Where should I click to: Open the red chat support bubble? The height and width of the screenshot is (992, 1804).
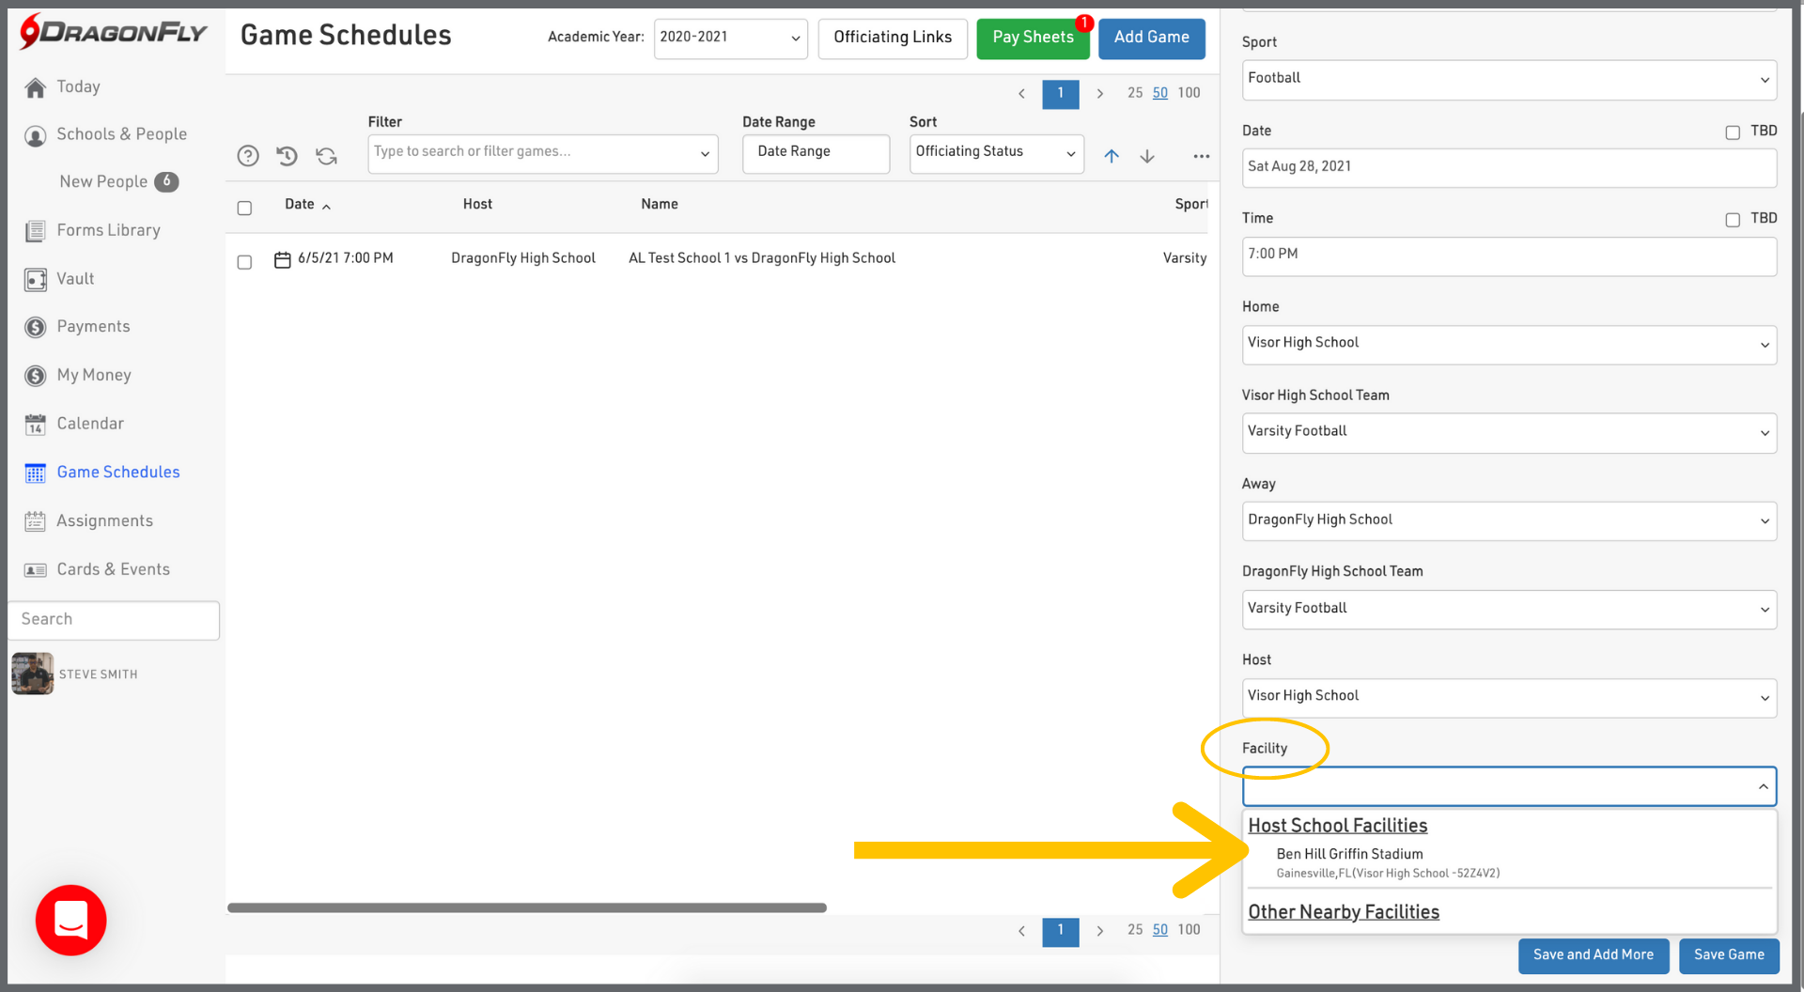pos(71,920)
